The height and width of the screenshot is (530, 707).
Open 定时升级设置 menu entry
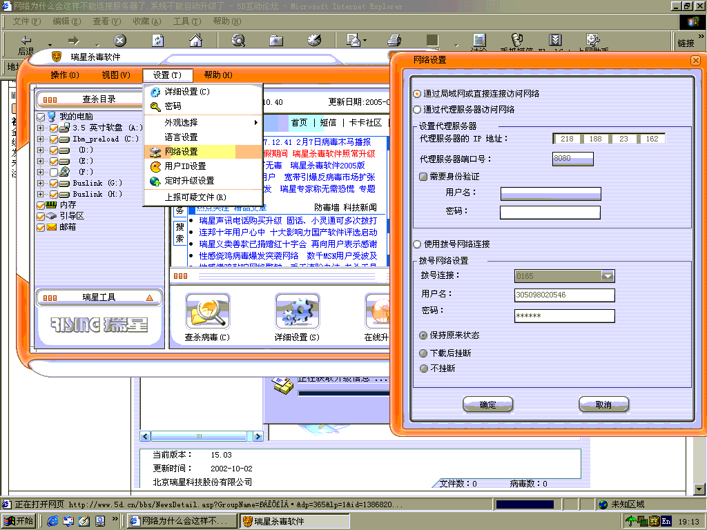[203, 181]
